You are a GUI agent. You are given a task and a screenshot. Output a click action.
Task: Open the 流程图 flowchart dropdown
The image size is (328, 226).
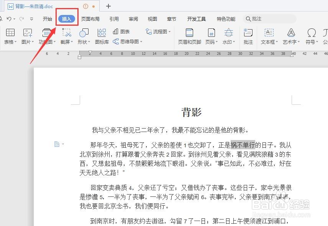pos(158,31)
